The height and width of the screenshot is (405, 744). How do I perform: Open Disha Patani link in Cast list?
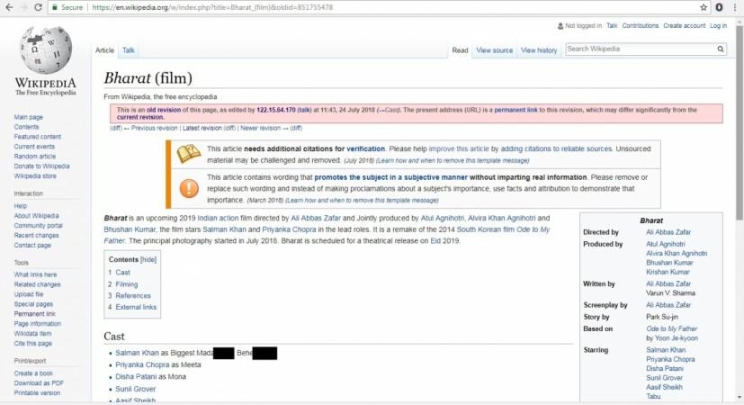(136, 377)
